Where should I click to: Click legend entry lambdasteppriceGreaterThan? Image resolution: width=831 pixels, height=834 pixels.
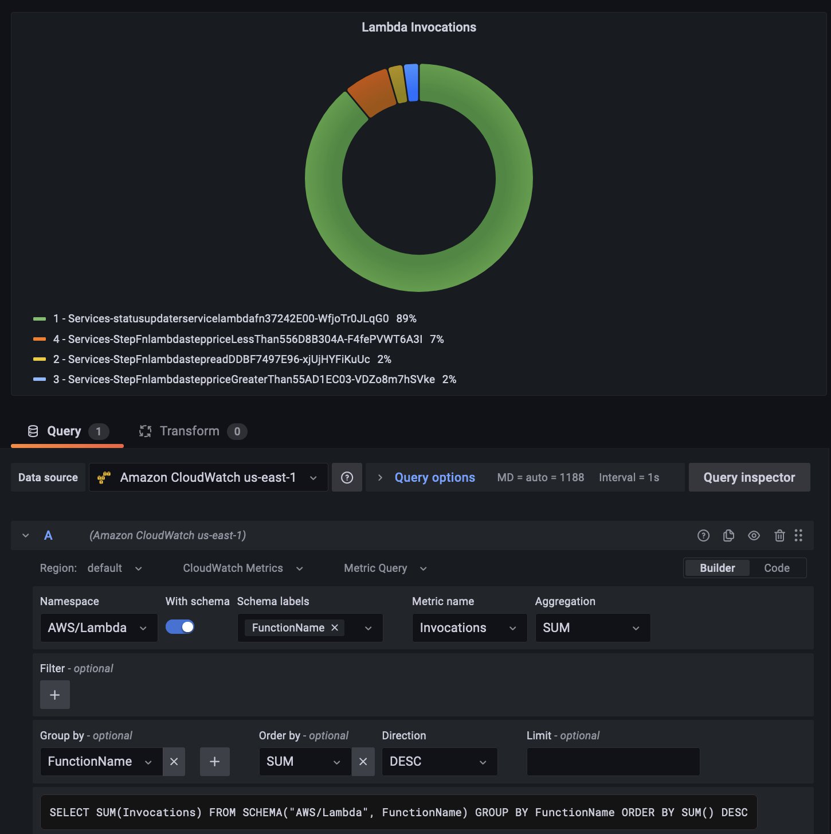(244, 379)
